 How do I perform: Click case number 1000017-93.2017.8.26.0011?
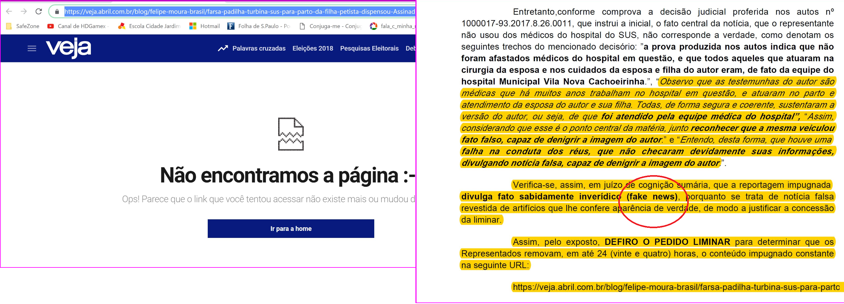point(516,23)
